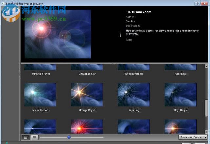Select the red starburst thumbnail in last row
The width and height of the screenshot is (210, 144).
pyautogui.click(x=87, y=127)
